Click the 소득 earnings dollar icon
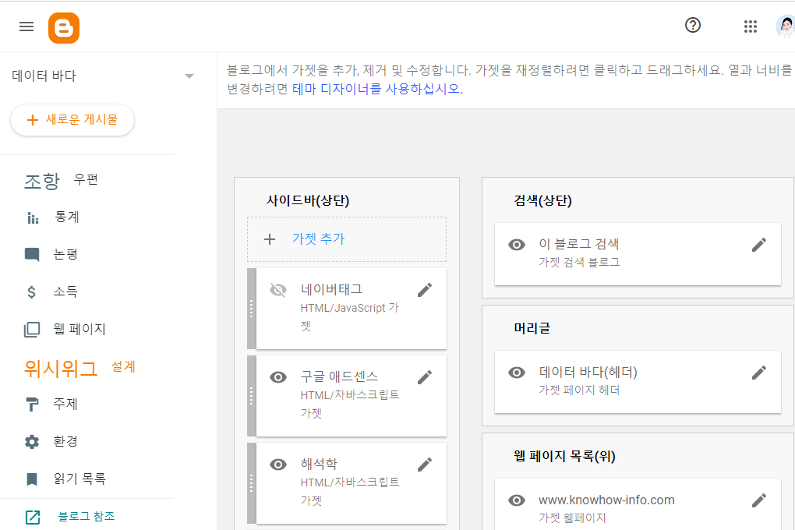This screenshot has height=530, width=795. point(31,291)
